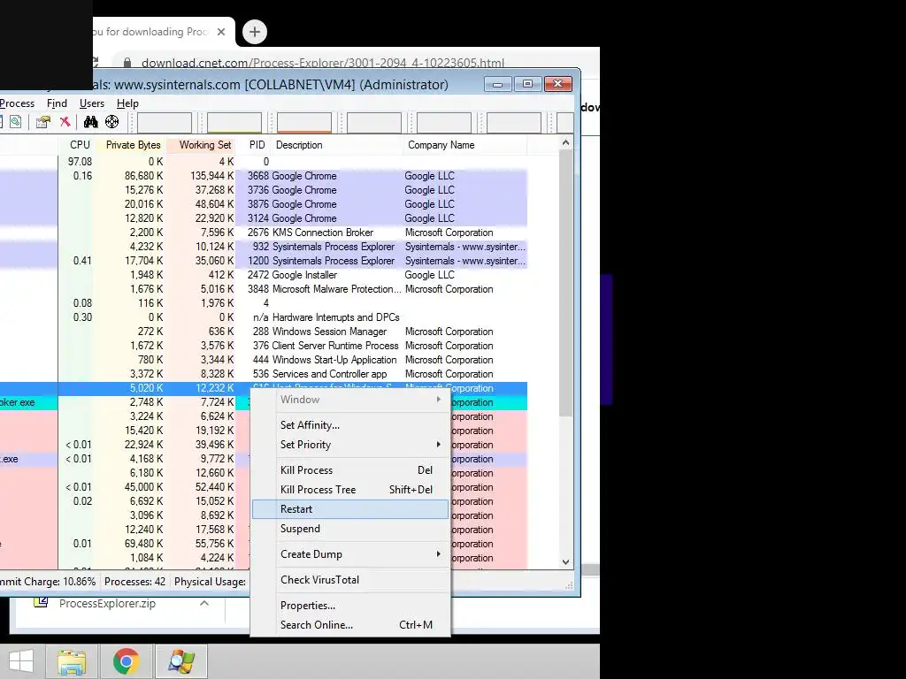Screen dimensions: 906x679
Task: Sort by the Description column header
Action: [x=337, y=145]
